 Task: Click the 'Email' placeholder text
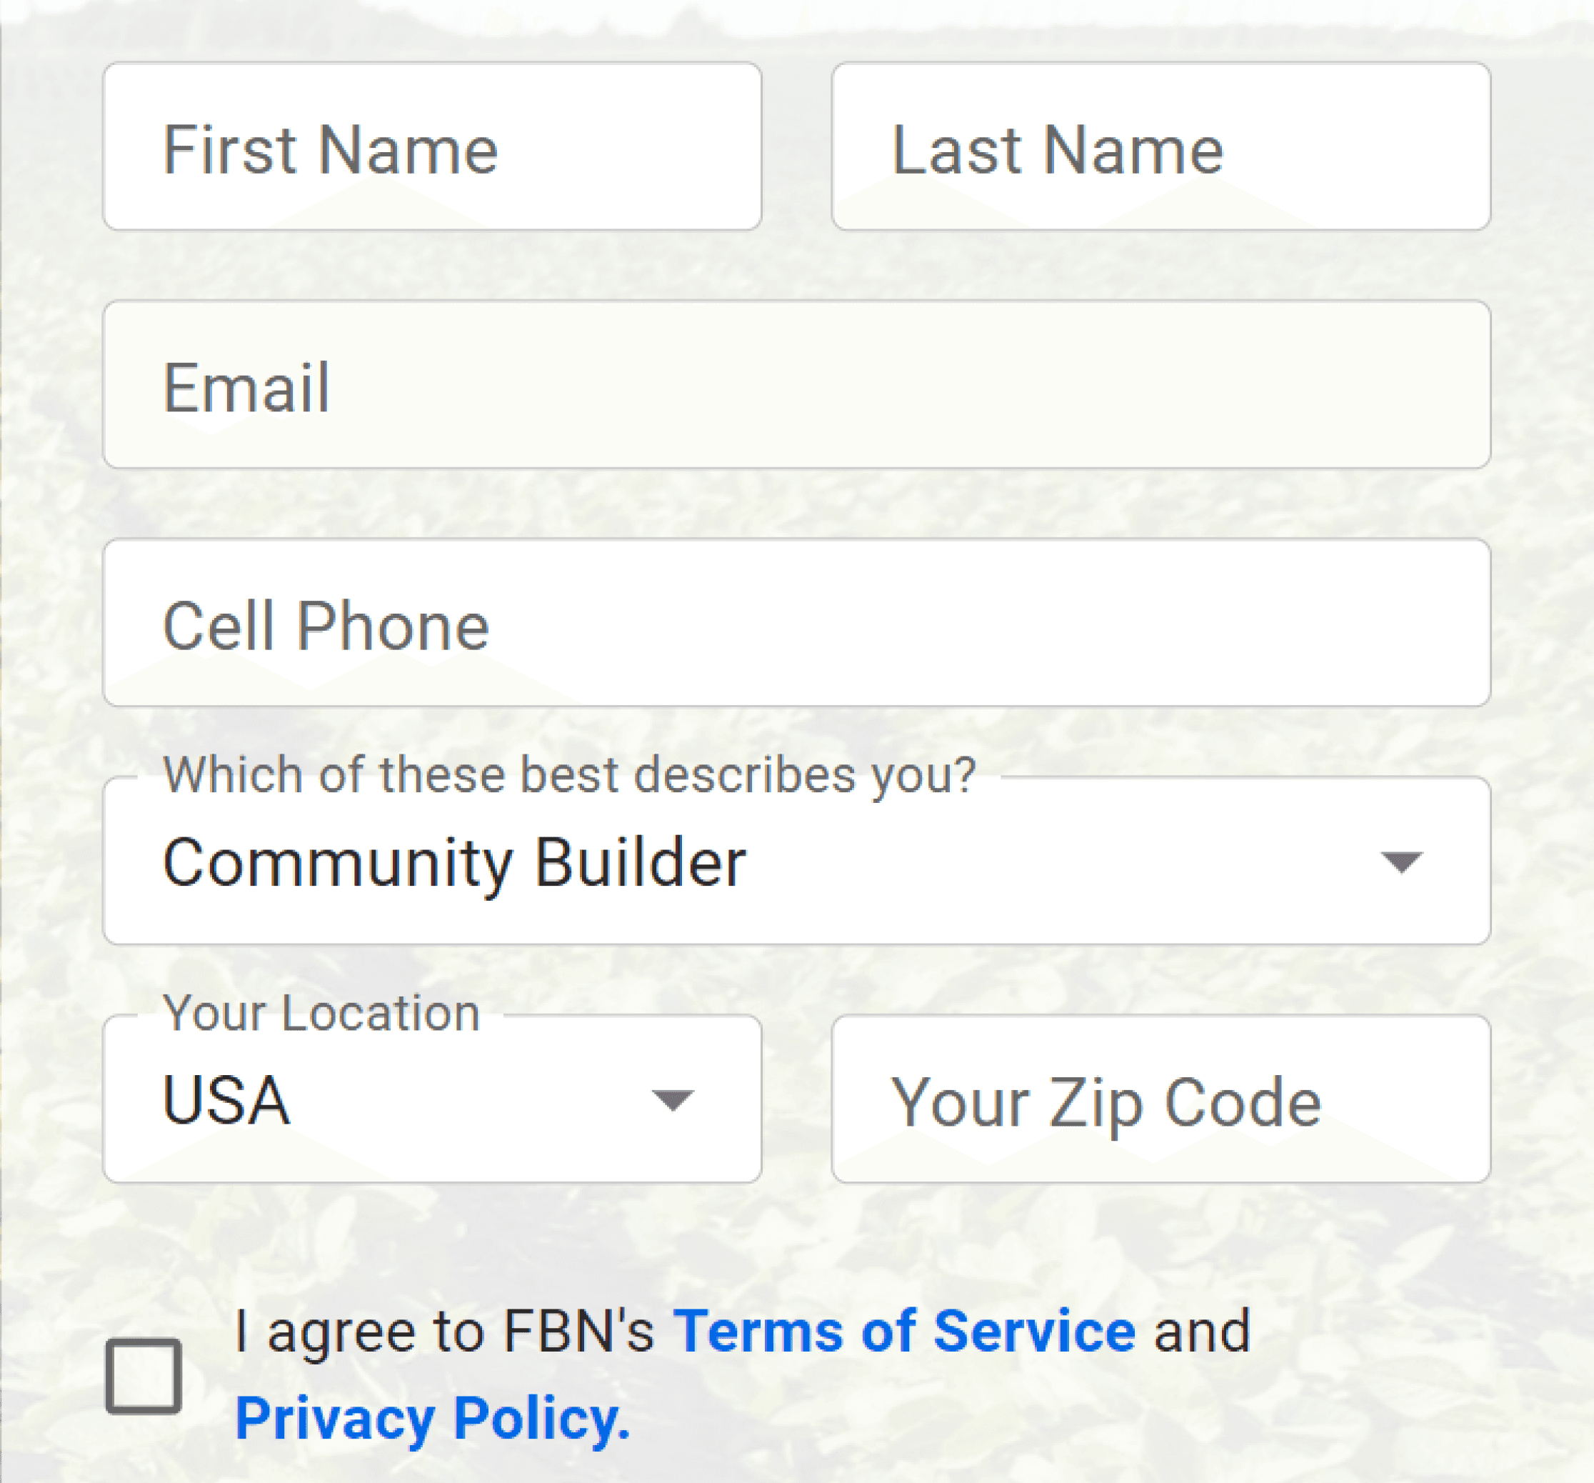246,387
